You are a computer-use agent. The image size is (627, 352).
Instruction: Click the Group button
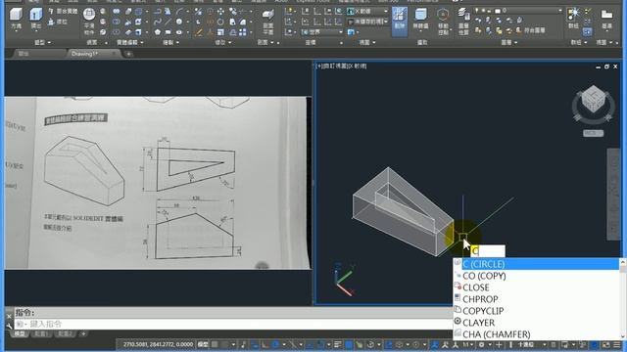point(573,18)
